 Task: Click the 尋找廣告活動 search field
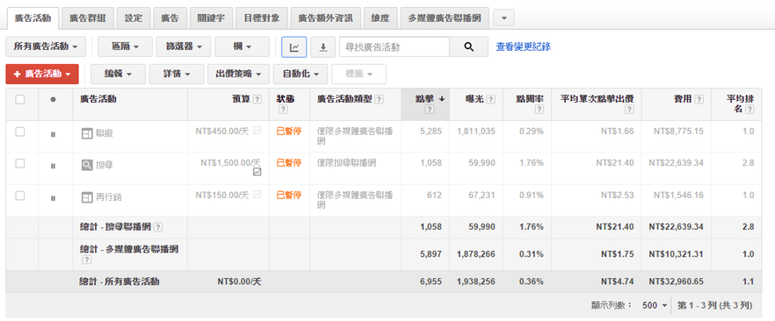[394, 46]
